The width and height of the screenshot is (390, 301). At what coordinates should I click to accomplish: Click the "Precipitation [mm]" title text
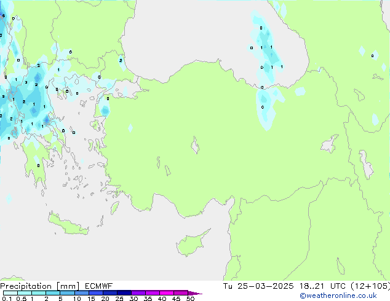click(x=39, y=286)
